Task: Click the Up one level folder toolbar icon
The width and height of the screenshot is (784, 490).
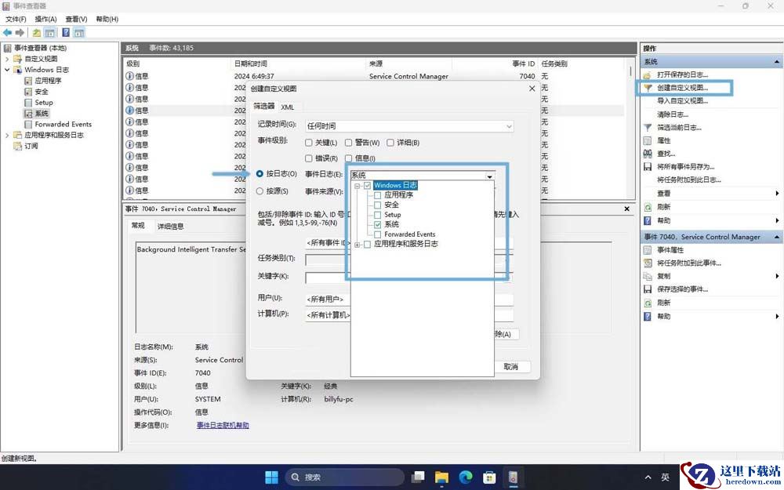Action: coord(37,32)
